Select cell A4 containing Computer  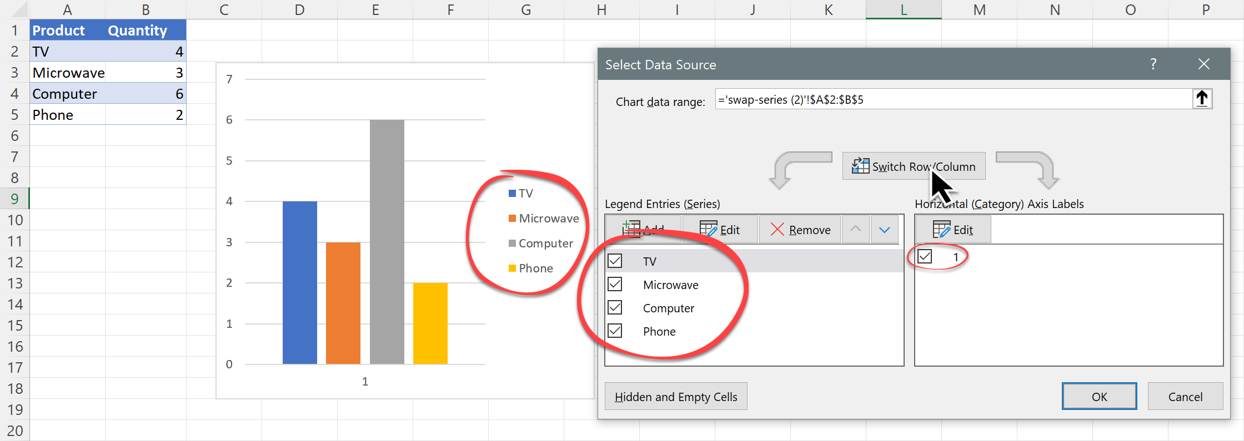(68, 93)
